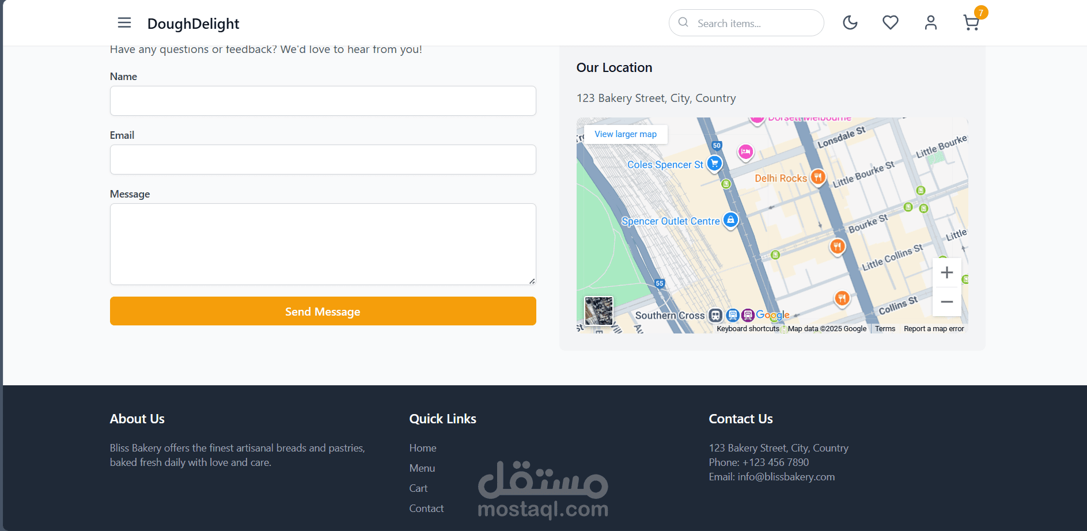Open the View larger map link
Image resolution: width=1087 pixels, height=531 pixels.
click(626, 134)
